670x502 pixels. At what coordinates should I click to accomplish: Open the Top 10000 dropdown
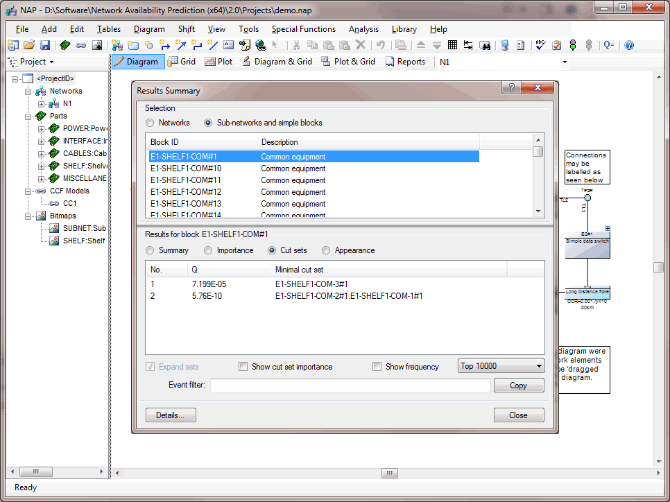pos(501,366)
